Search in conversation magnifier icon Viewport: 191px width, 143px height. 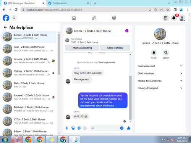(166, 53)
